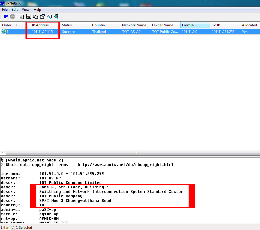Image resolution: width=260 pixels, height=230 pixels.
Task: Click the apnic dbcopyright URL text
Action: pyautogui.click(x=126, y=165)
